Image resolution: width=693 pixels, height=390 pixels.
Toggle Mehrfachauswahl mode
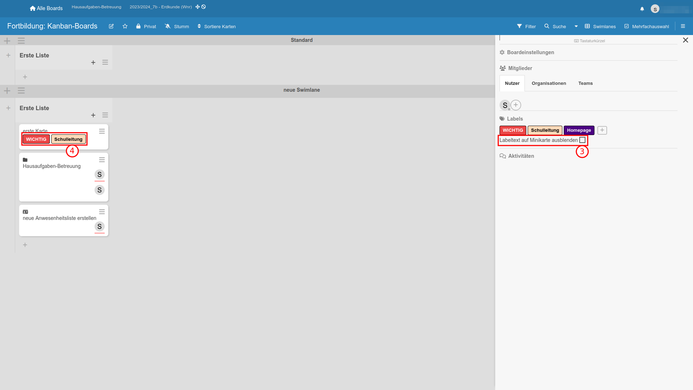647,26
